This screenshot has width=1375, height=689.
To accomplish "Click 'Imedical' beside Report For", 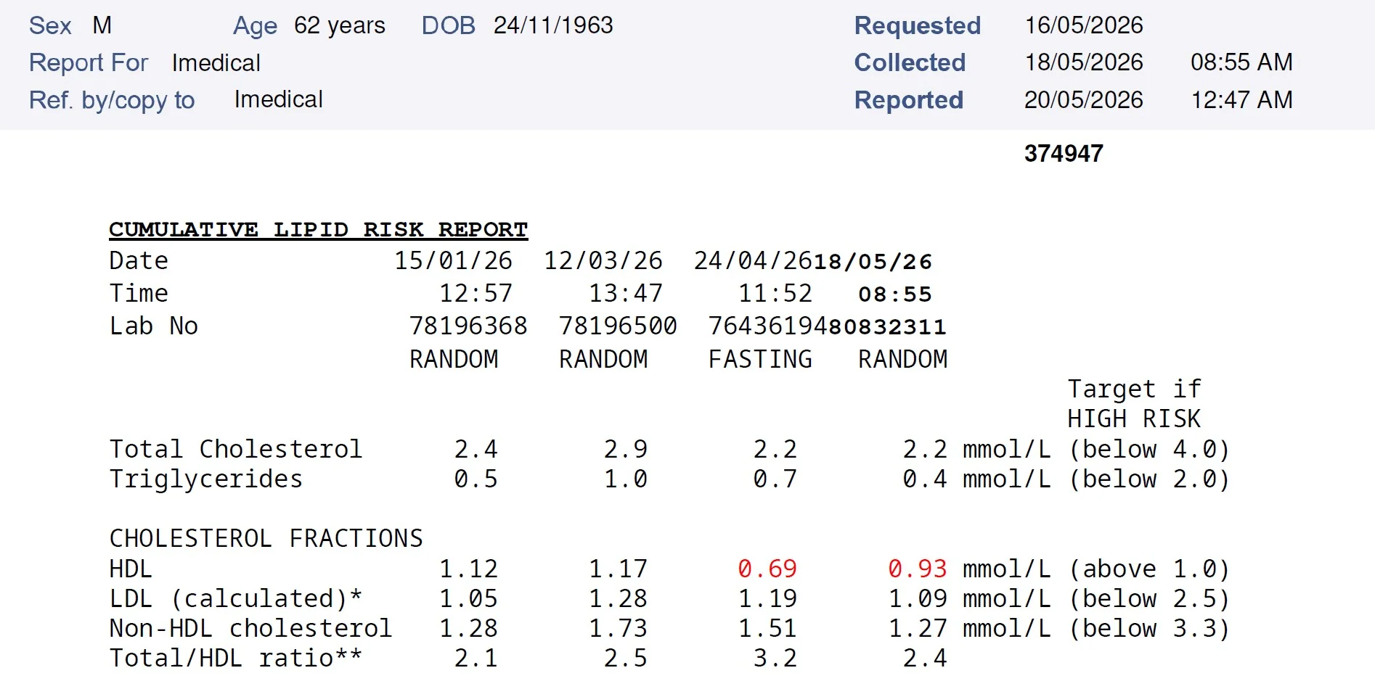I will [x=216, y=63].
